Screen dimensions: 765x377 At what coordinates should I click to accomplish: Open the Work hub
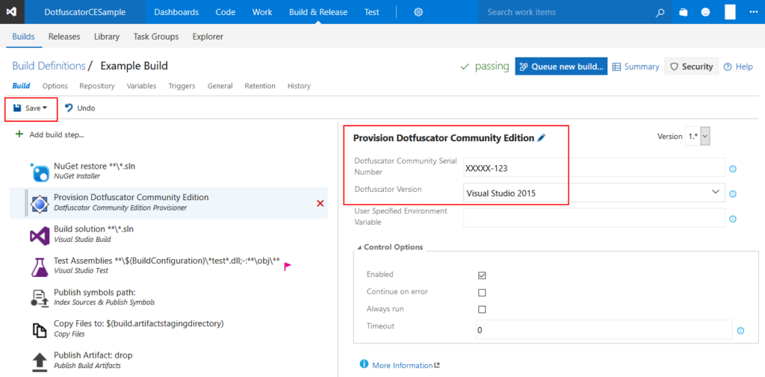(262, 12)
